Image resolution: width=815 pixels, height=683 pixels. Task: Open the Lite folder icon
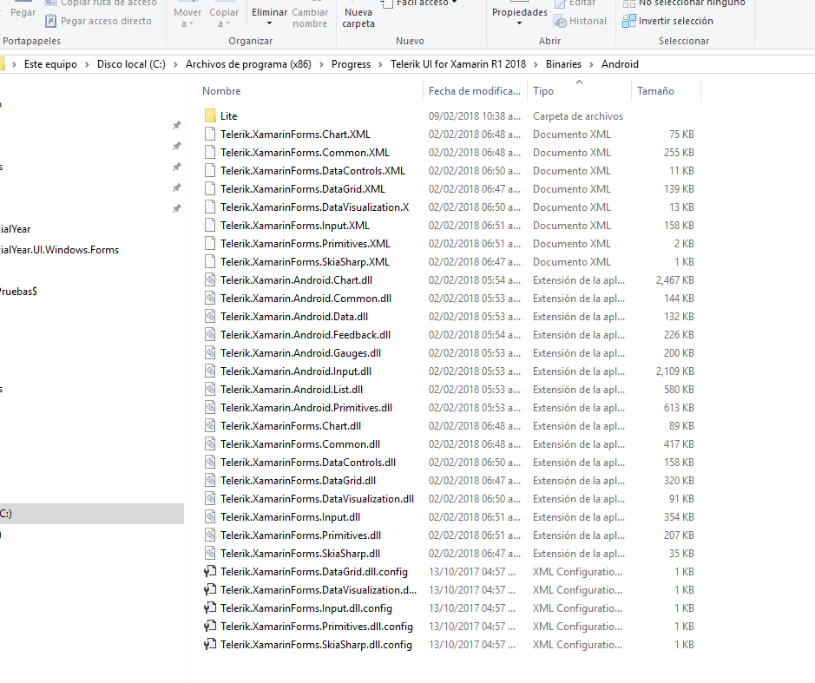click(x=210, y=116)
